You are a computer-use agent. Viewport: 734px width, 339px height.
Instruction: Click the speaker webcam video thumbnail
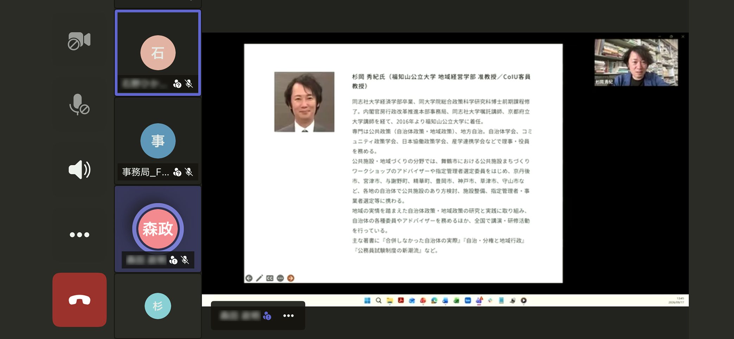(636, 63)
